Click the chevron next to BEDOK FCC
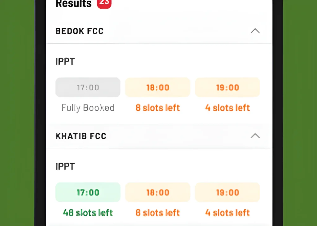The width and height of the screenshot is (317, 226). pos(255,31)
